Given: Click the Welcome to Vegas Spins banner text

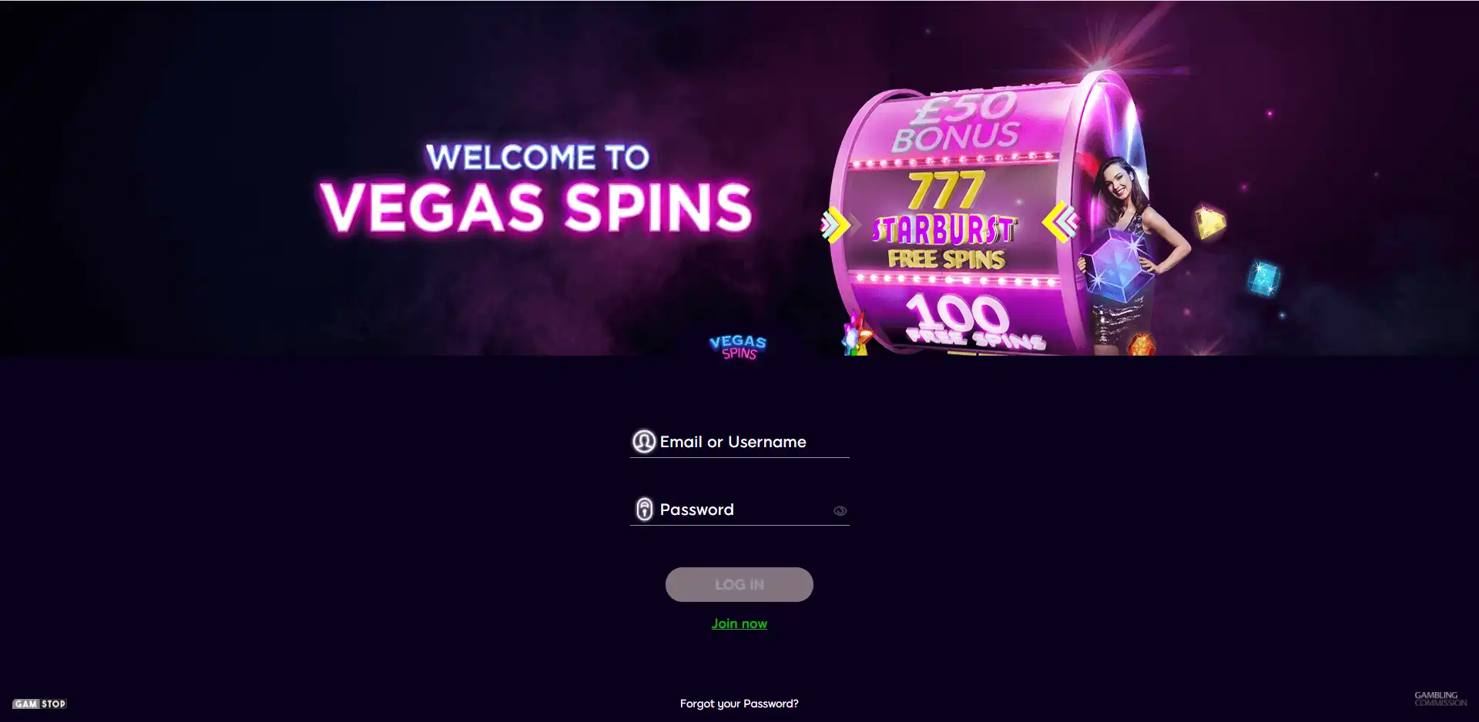Looking at the screenshot, I should click(x=537, y=189).
